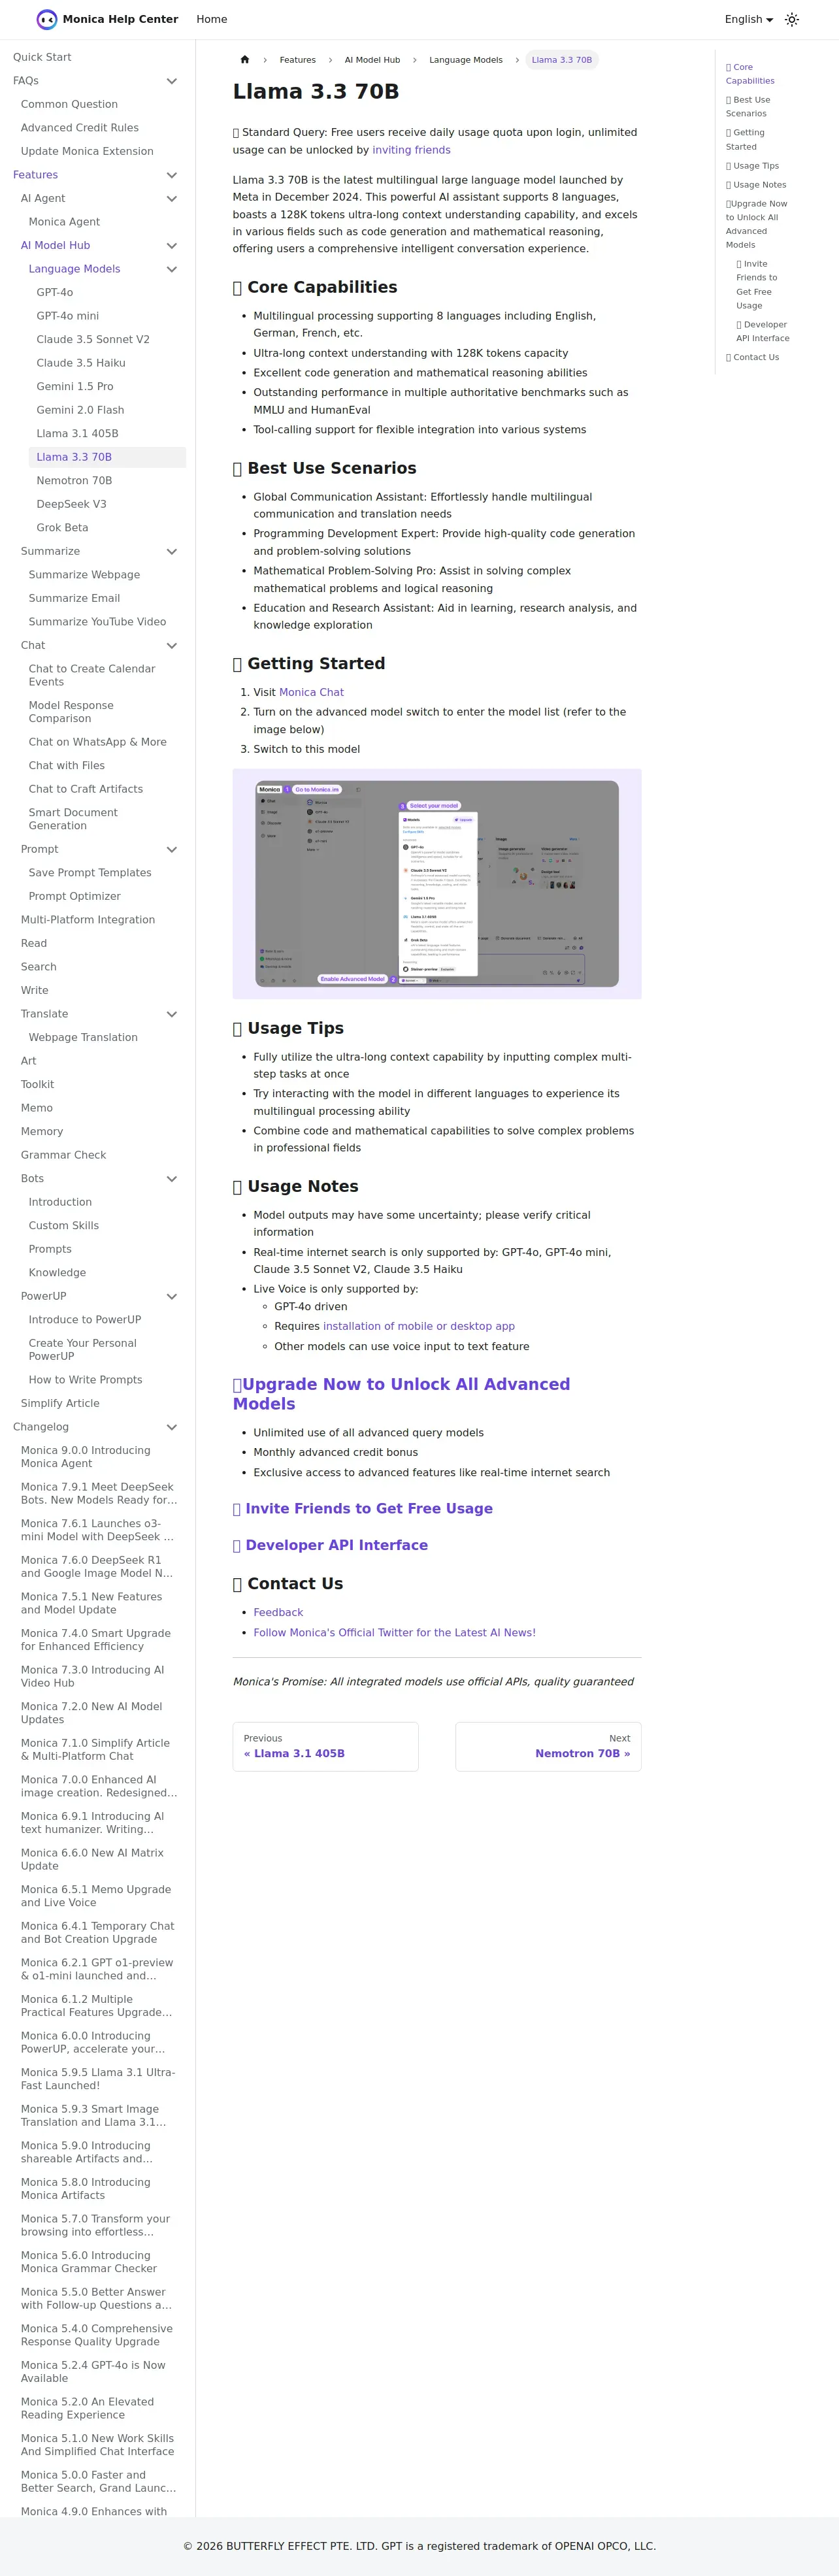Collapse the FAQs sidebar section chevron
This screenshot has height=2576, width=839.
[172, 81]
